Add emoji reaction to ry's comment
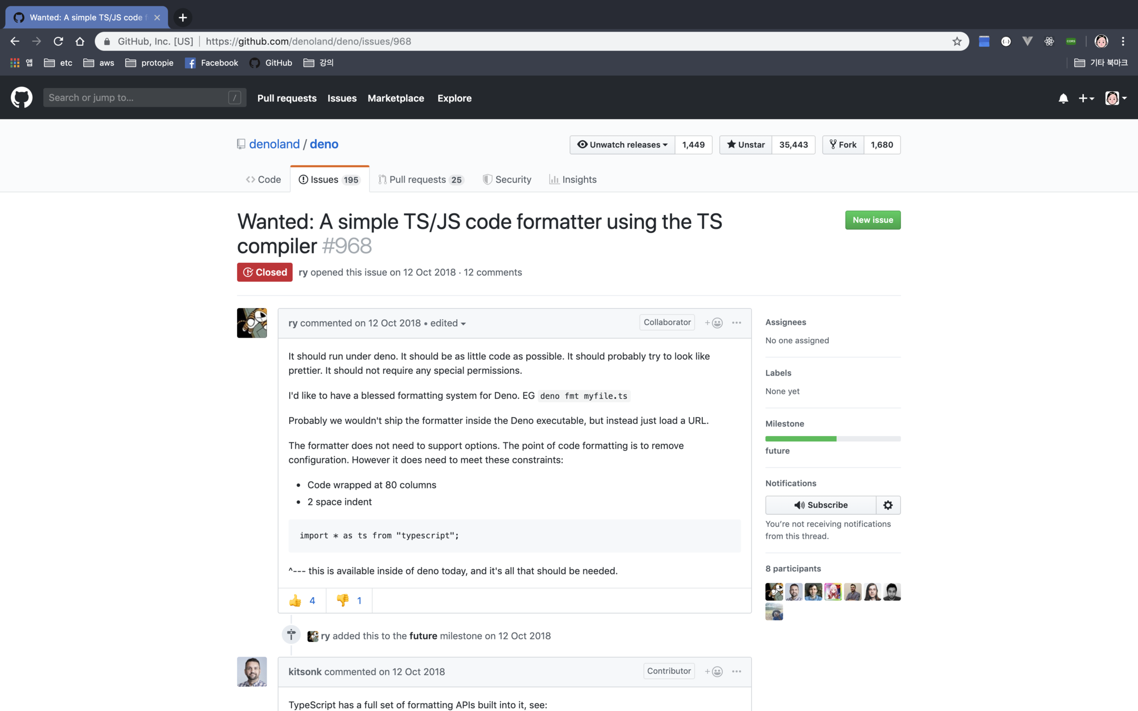Screen dimensions: 1138x711 (x=714, y=323)
